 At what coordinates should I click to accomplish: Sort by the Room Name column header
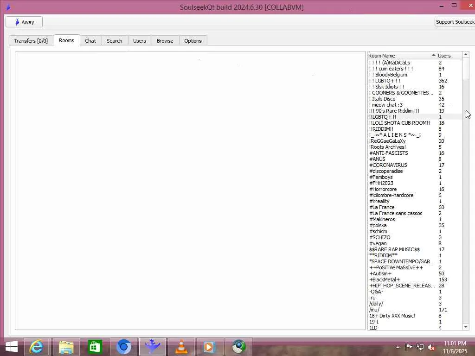pyautogui.click(x=402, y=56)
